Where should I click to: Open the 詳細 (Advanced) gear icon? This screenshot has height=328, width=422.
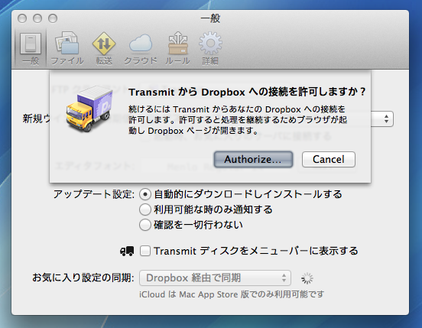point(210,47)
